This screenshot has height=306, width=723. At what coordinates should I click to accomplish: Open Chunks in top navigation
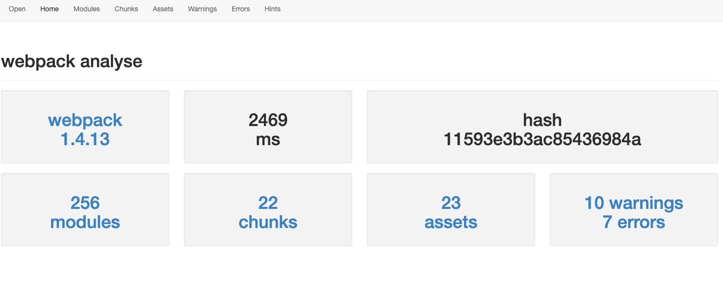click(x=126, y=9)
